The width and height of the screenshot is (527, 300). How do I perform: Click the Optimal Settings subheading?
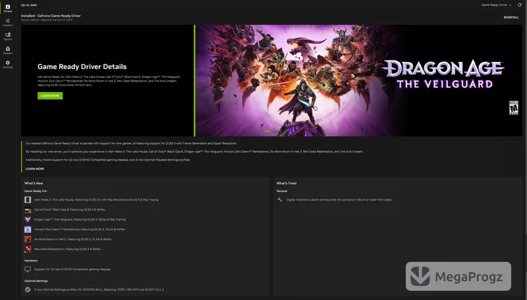coord(36,281)
